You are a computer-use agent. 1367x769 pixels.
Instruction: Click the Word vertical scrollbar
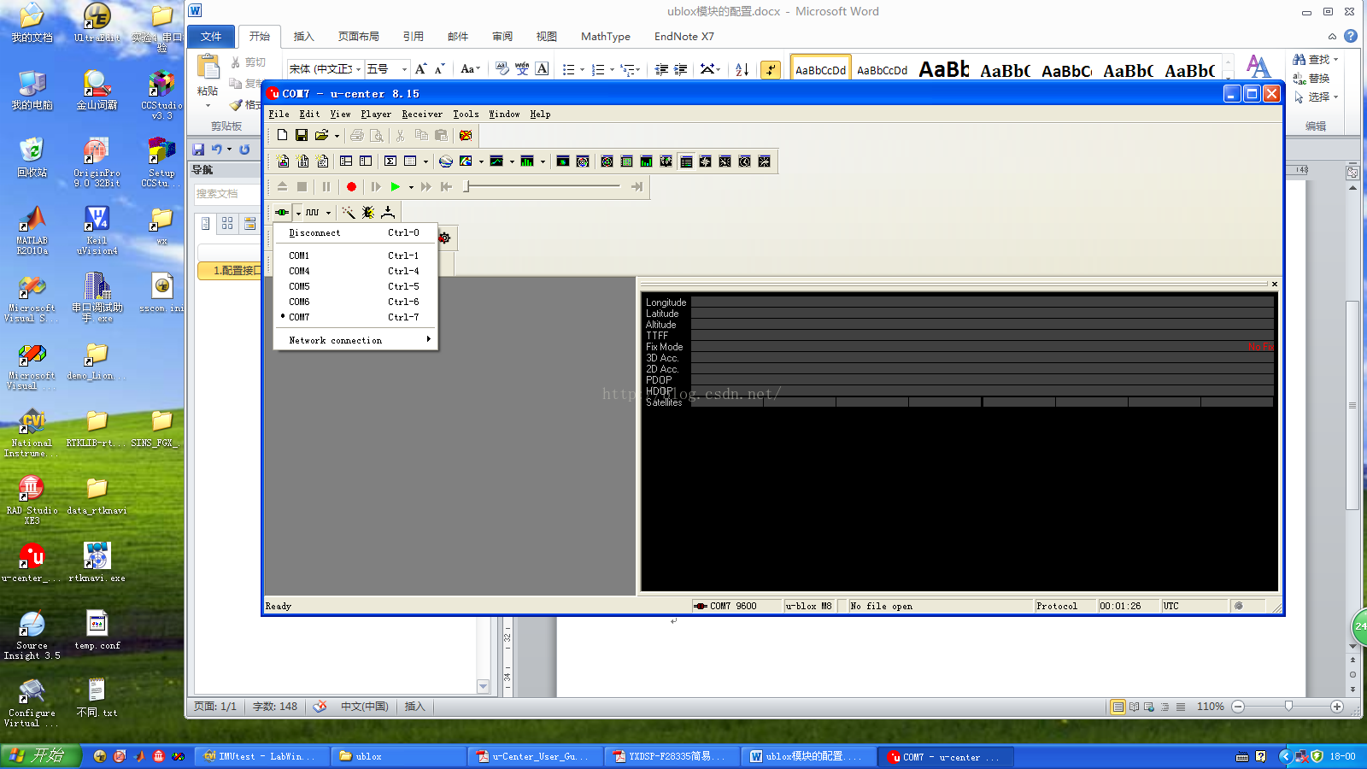tap(1352, 406)
